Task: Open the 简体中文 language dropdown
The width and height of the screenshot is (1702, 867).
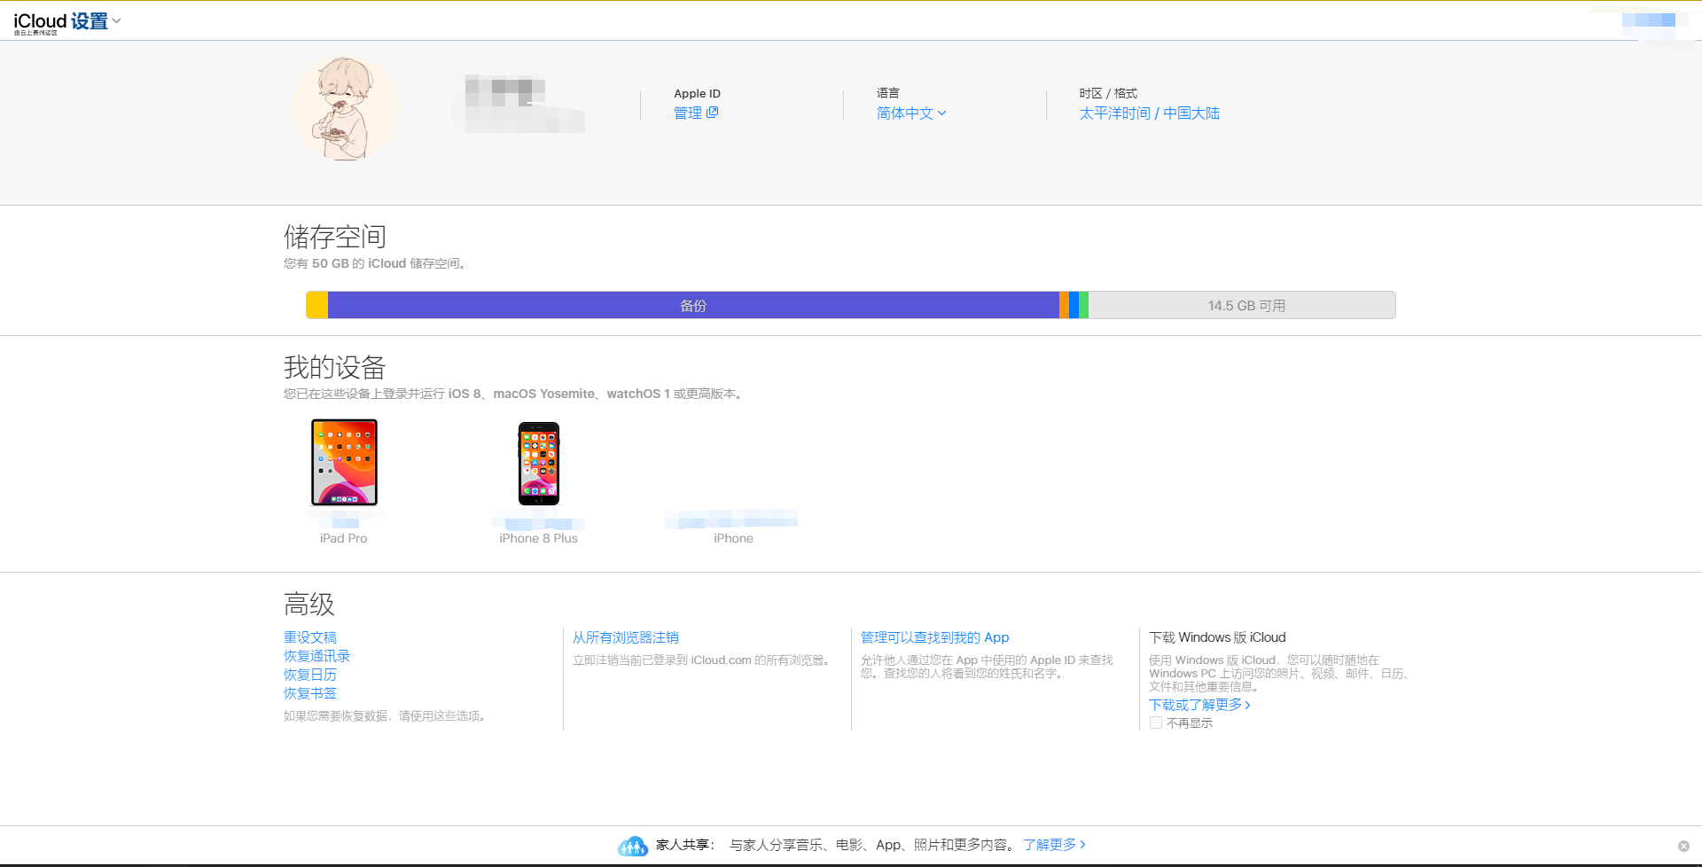Action: point(911,113)
